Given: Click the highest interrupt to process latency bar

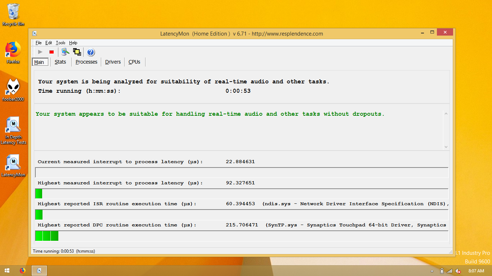Looking at the screenshot, I should (x=242, y=194).
